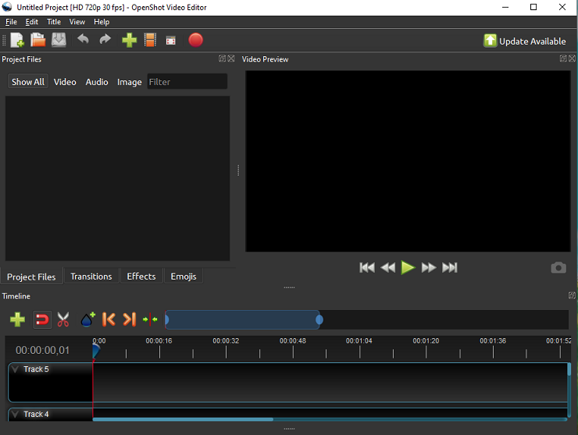
Task: Redo the last undone action
Action: point(105,39)
